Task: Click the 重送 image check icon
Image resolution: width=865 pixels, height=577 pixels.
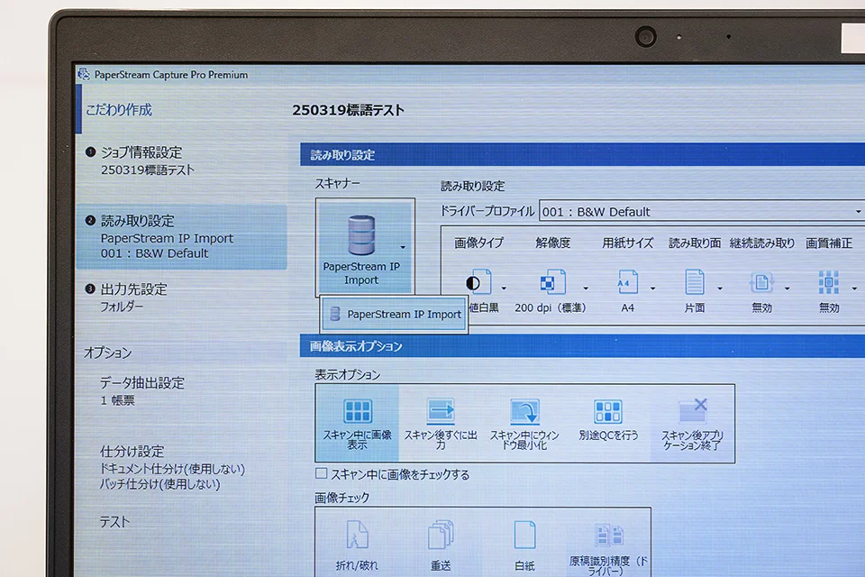Action: pyautogui.click(x=441, y=535)
